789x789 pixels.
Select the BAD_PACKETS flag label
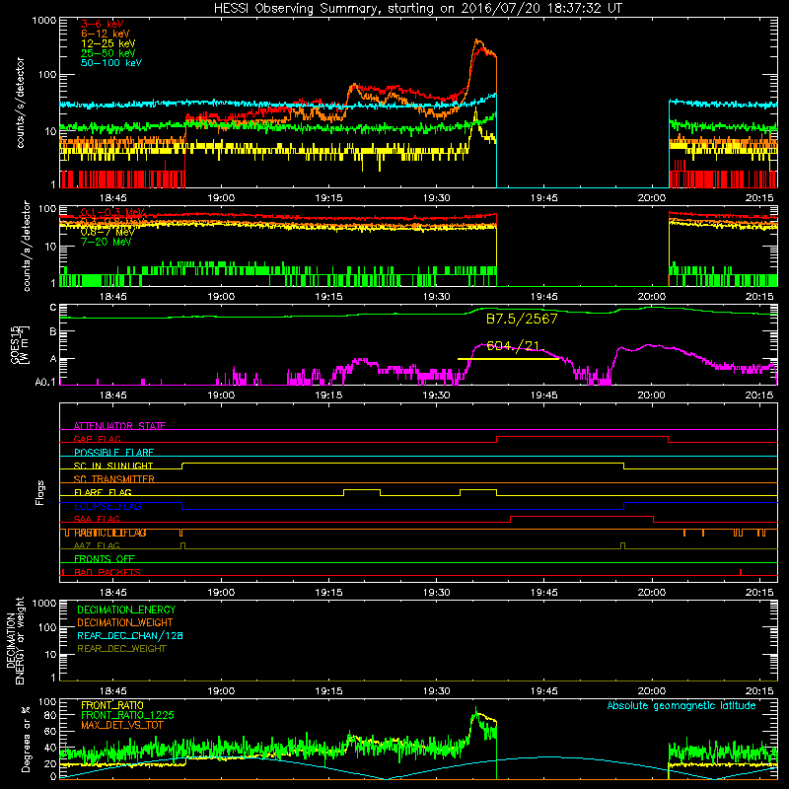coord(108,572)
